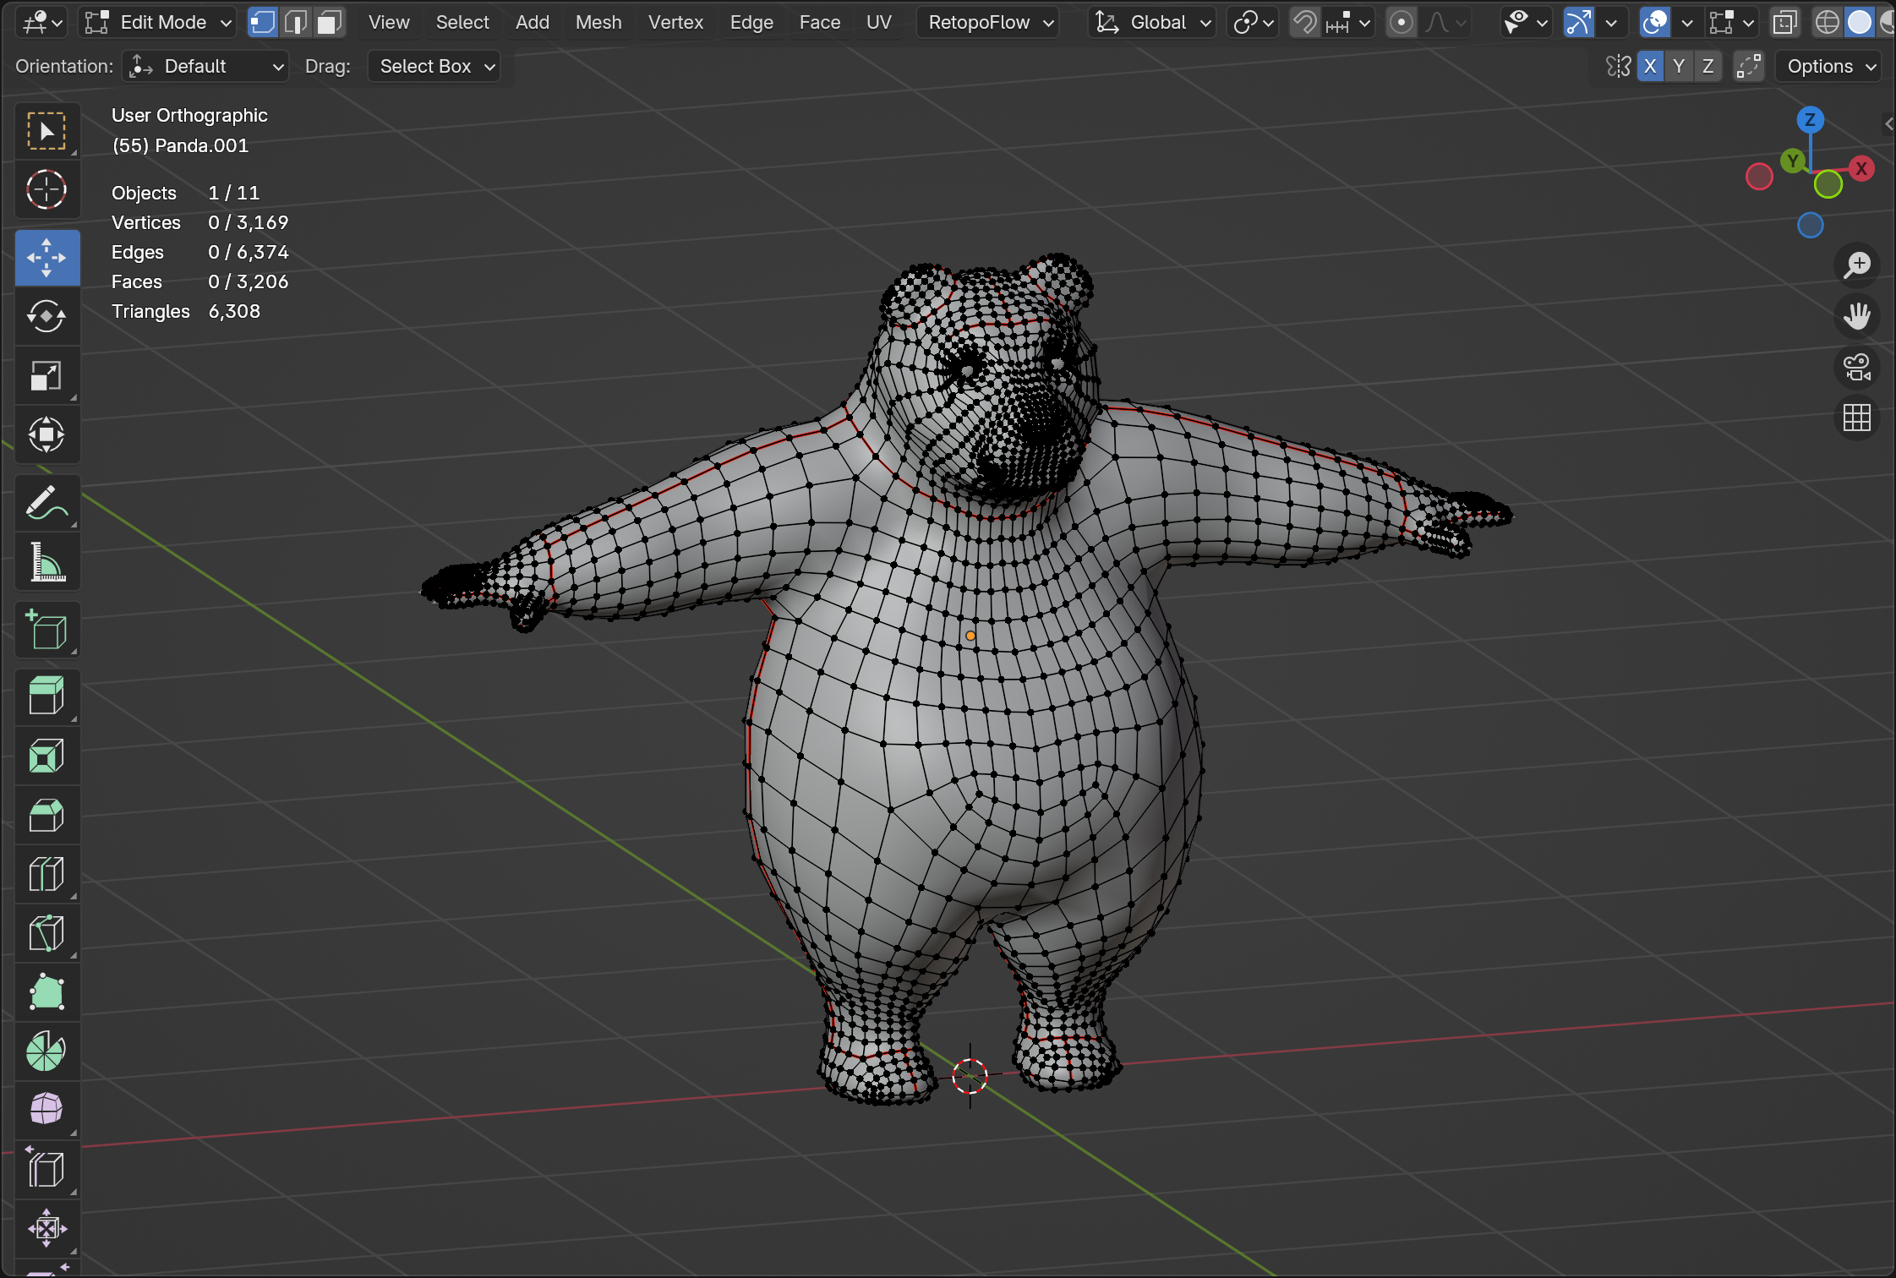Choose the Cursor tool

[46, 190]
